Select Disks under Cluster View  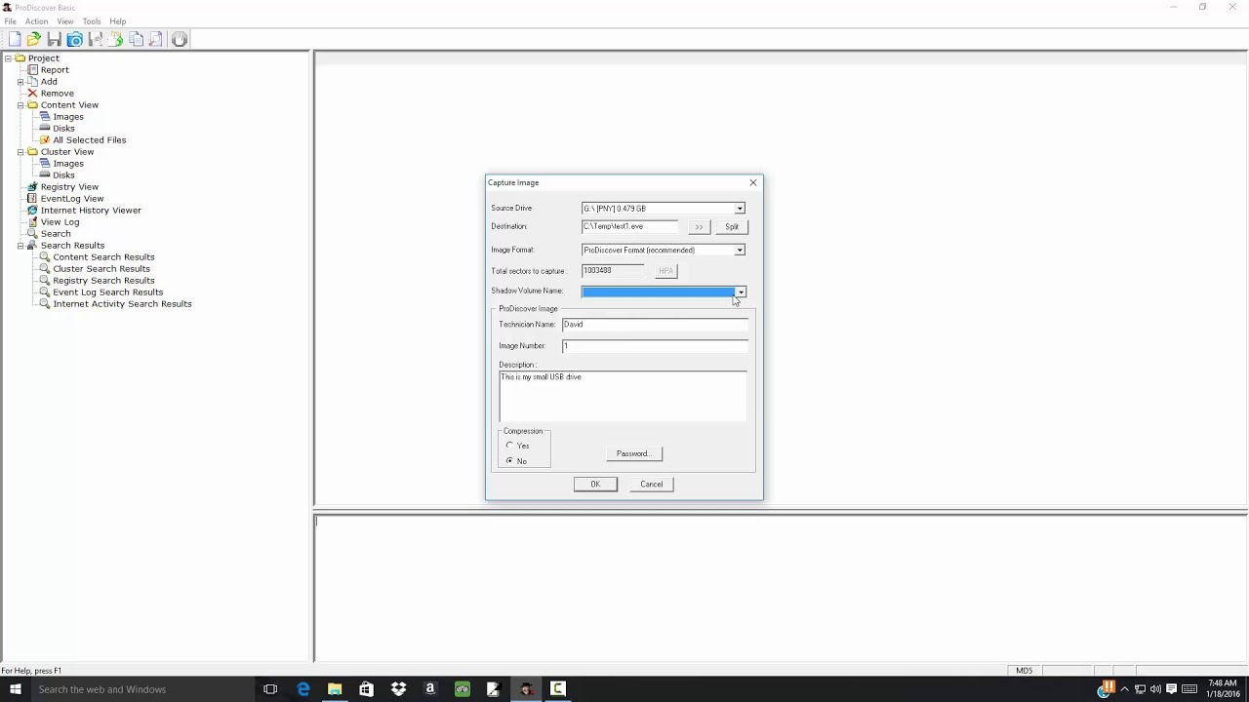(63, 175)
